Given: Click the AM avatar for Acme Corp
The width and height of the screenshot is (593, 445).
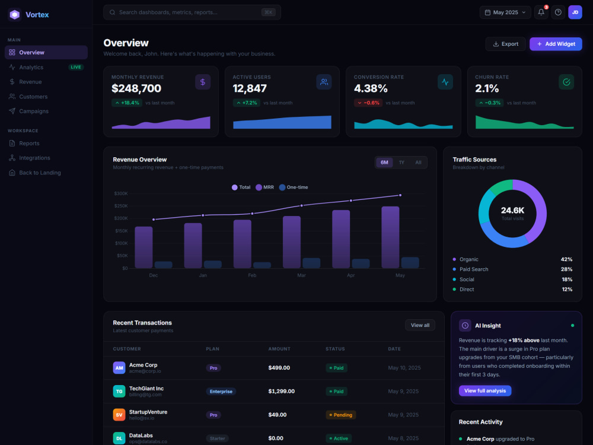Looking at the screenshot, I should click(x=119, y=368).
